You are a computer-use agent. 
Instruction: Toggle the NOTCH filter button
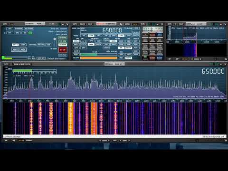click(x=129, y=48)
